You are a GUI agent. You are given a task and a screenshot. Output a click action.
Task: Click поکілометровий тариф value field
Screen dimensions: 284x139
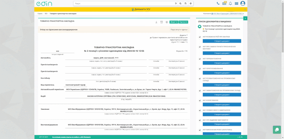(x=75, y=85)
